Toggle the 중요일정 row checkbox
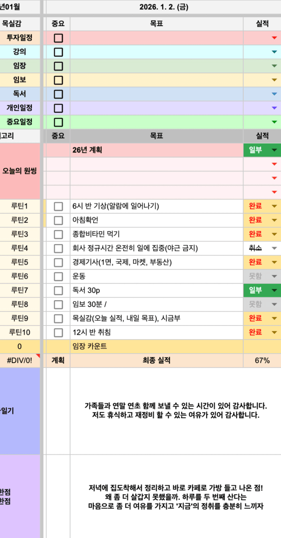Viewport: 281px width, 538px height. [x=58, y=122]
